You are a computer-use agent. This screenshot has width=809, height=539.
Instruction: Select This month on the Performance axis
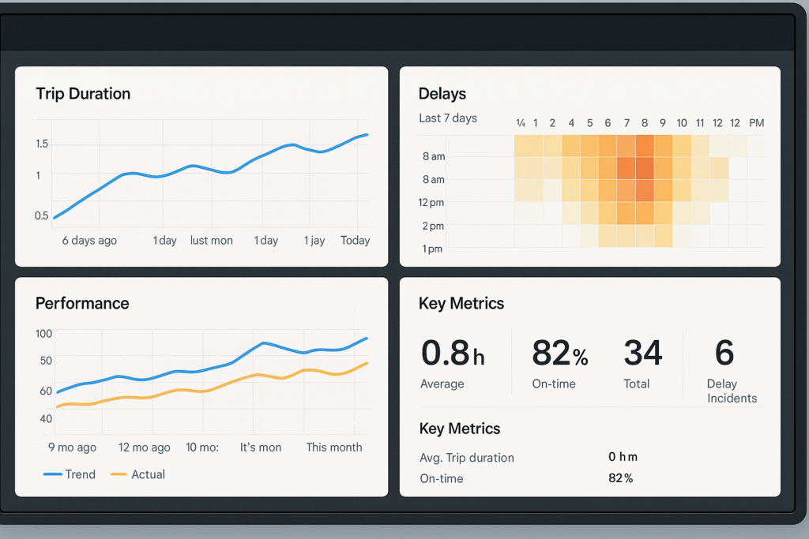tap(333, 447)
